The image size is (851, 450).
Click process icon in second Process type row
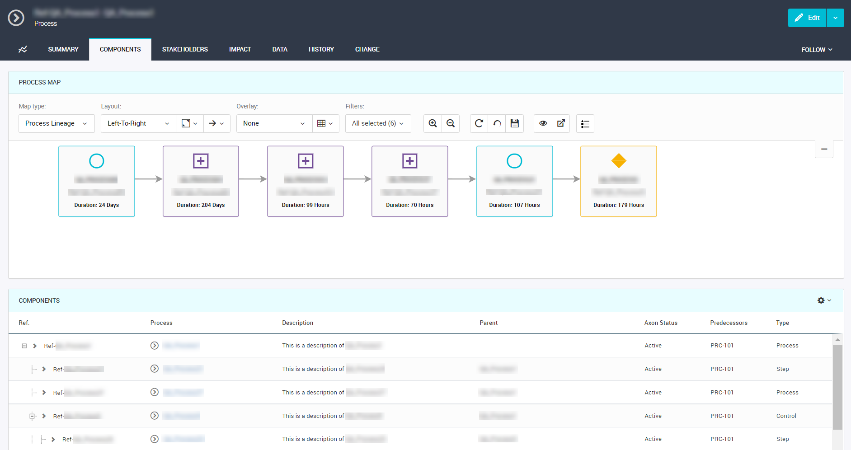pos(155,392)
